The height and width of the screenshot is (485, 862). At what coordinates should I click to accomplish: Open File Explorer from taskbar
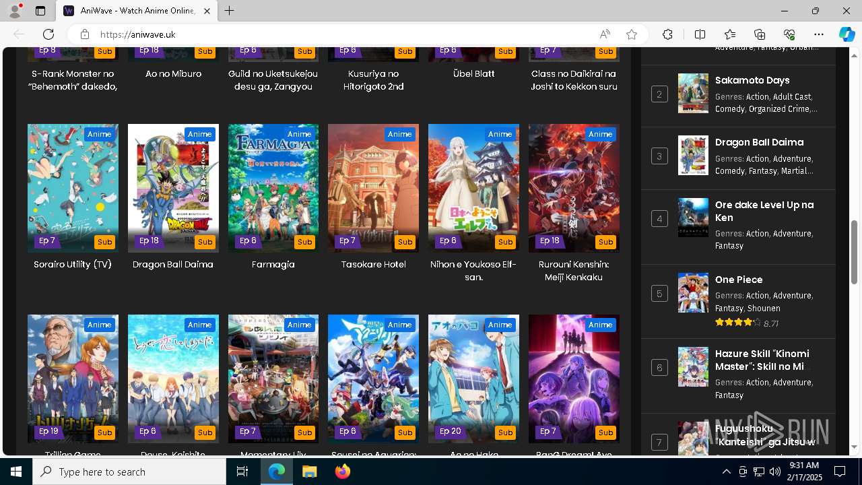tap(309, 472)
